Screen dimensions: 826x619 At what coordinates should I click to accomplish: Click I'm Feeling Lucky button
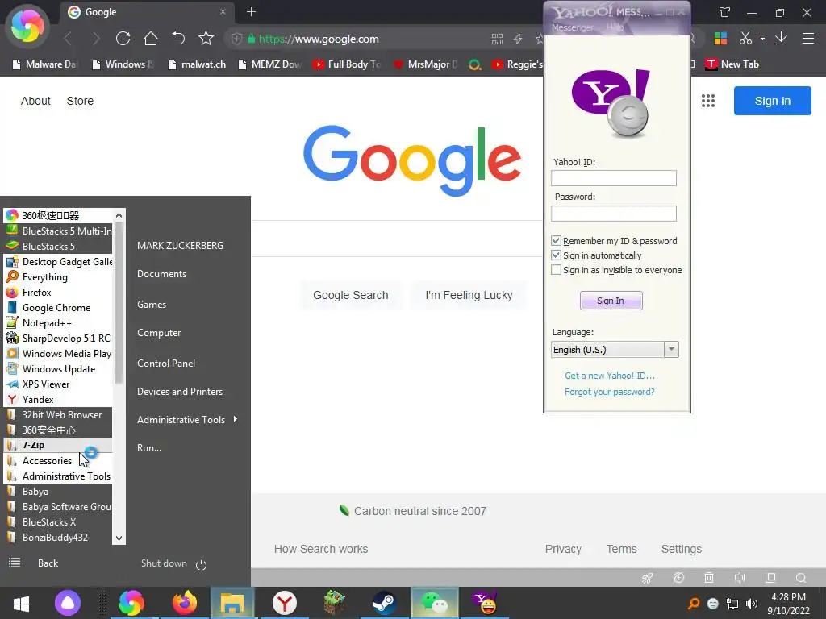click(x=469, y=295)
